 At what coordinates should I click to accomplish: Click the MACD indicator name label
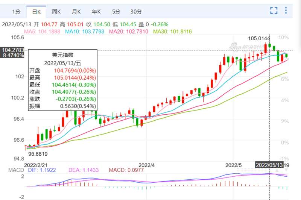tap(16, 170)
